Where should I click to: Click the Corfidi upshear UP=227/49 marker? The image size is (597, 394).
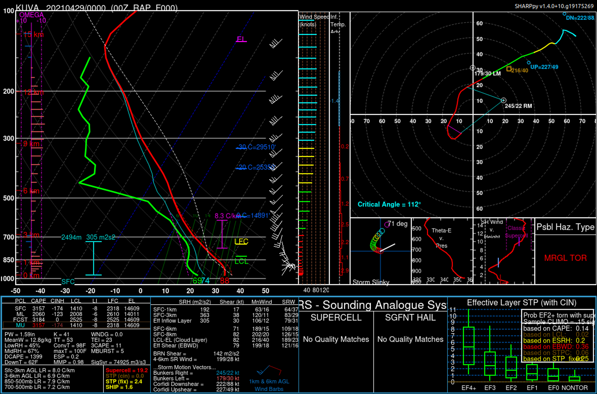click(529, 63)
